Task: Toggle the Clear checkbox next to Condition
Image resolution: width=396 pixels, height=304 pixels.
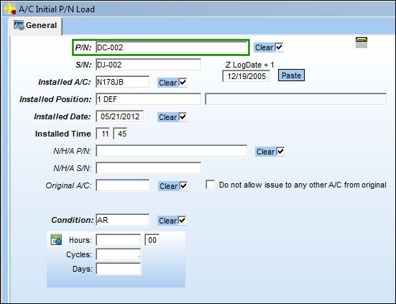Action: (183, 220)
